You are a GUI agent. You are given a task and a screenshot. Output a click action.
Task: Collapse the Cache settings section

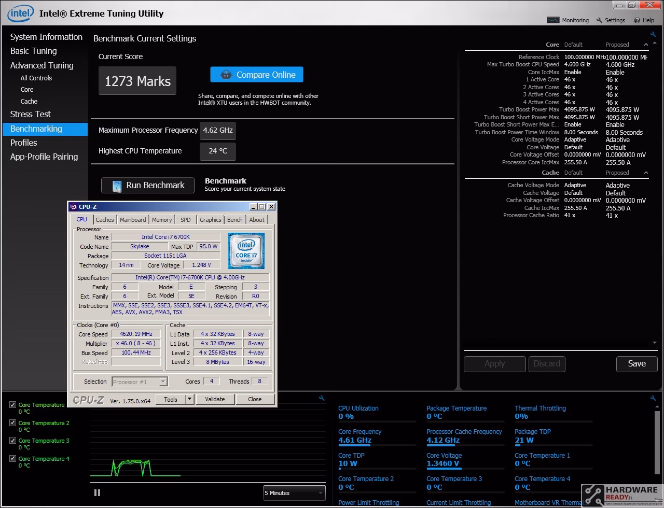pyautogui.click(x=646, y=173)
